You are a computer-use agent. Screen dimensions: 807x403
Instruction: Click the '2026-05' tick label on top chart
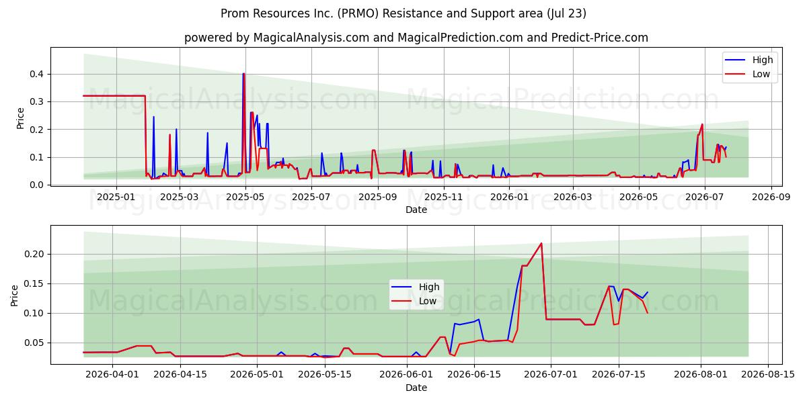[x=638, y=197]
